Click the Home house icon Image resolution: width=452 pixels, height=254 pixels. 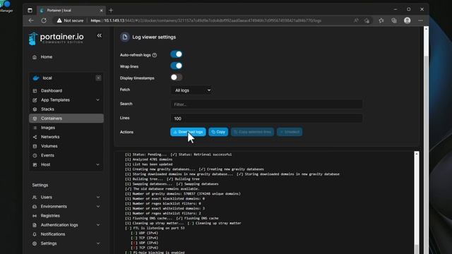(x=35, y=57)
